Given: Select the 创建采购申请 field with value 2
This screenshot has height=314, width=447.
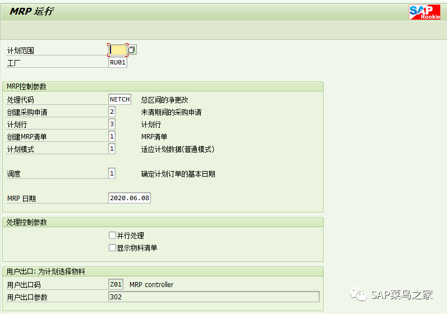Looking at the screenshot, I should (x=112, y=112).
